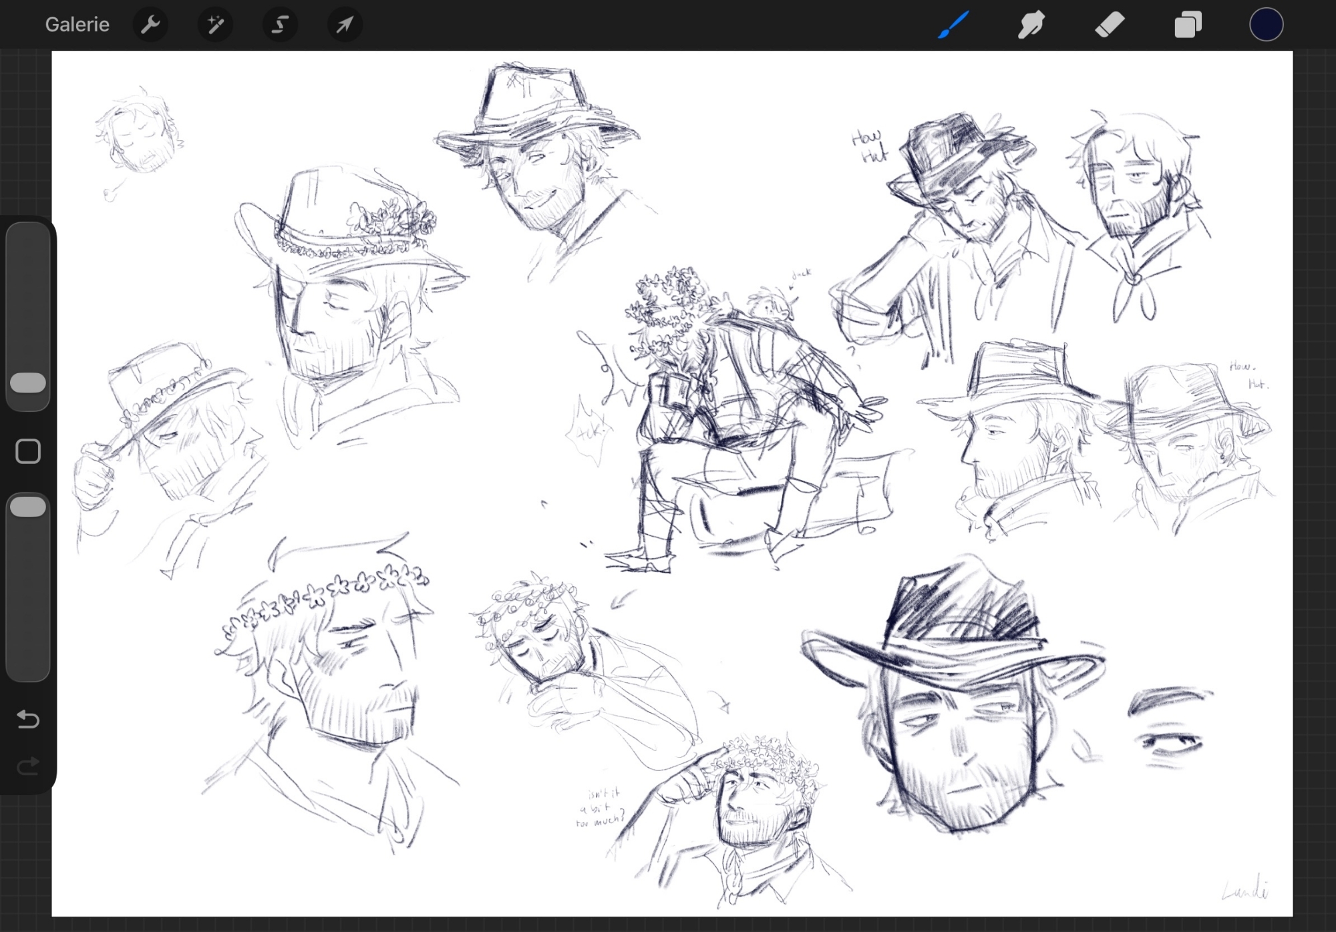
Task: Tap the "How Hat" handwritten note at top
Action: pos(869,147)
